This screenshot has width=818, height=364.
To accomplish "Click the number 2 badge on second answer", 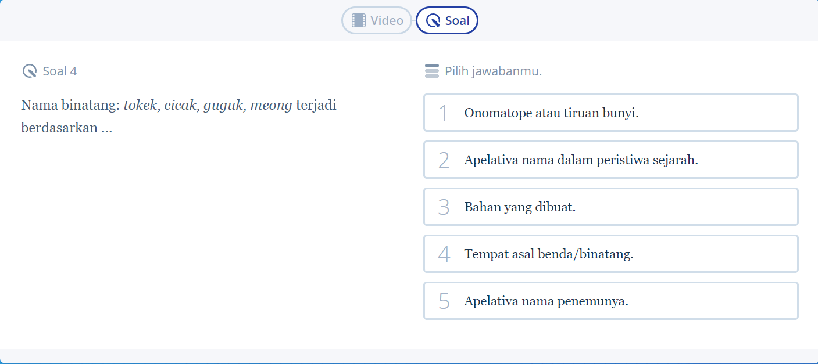I will click(x=443, y=160).
